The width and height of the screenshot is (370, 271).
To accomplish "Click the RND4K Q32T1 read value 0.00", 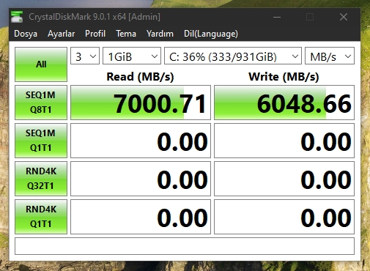I will pyautogui.click(x=141, y=179).
